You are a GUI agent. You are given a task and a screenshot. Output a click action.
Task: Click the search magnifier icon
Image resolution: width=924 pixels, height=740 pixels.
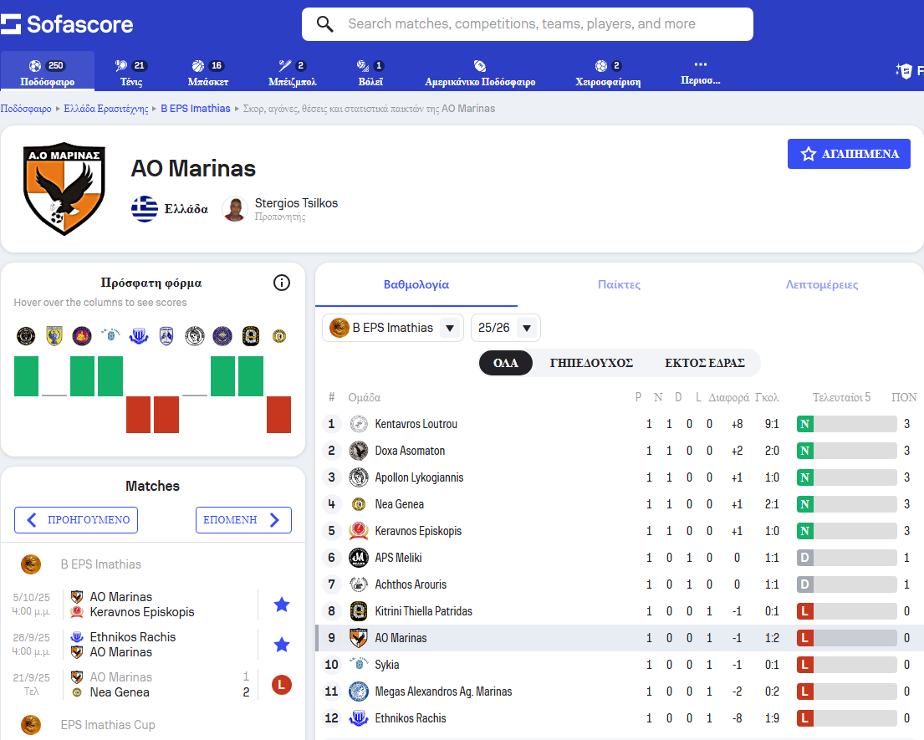click(324, 24)
